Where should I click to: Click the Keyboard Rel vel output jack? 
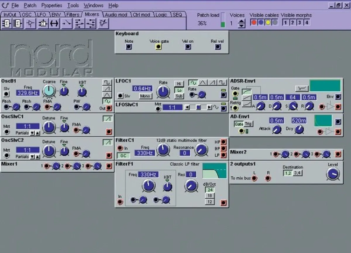point(218,47)
